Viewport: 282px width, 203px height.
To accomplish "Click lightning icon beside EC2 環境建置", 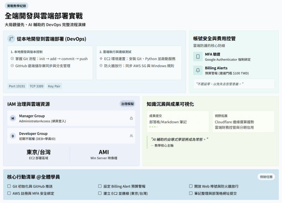I will 101,59.
